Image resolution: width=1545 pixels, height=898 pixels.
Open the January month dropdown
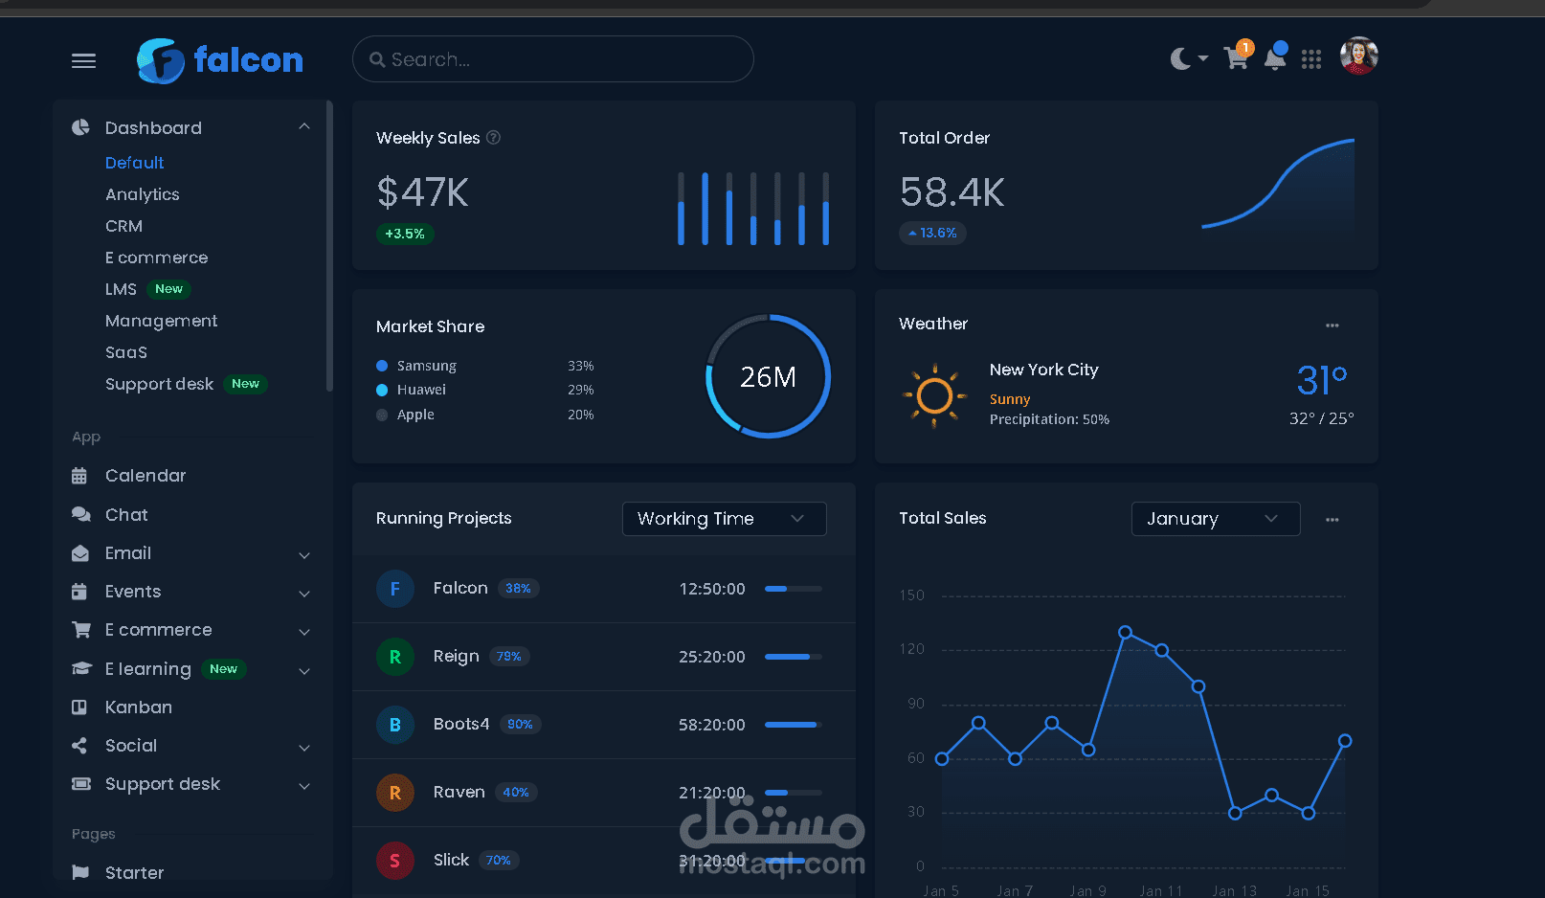click(1216, 518)
